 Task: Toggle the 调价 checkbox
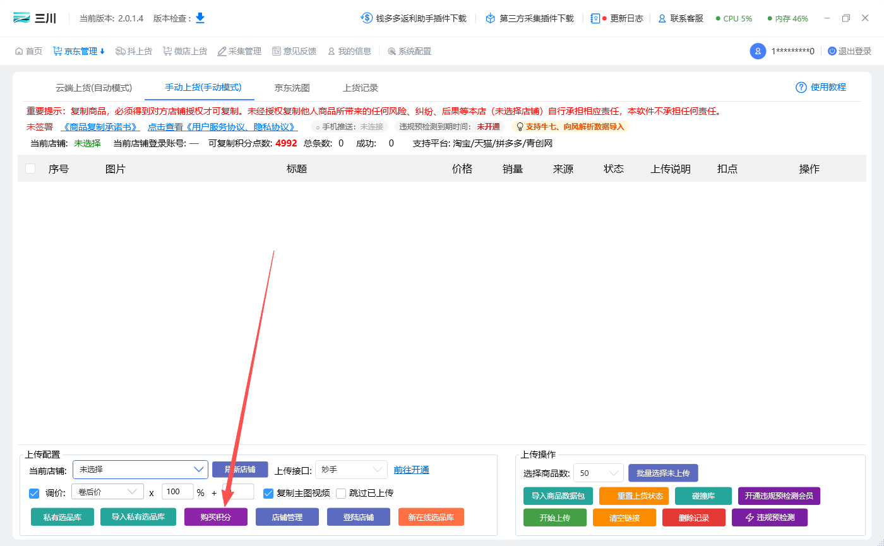(34, 493)
